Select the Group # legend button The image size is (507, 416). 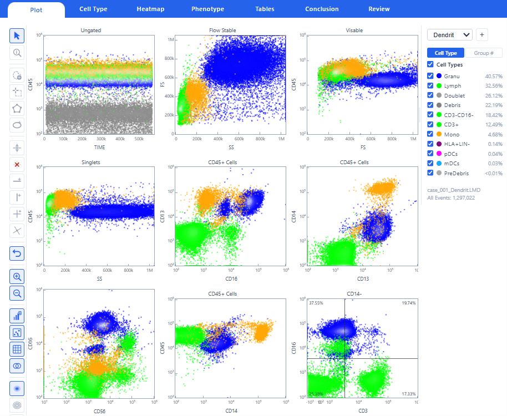tap(484, 53)
